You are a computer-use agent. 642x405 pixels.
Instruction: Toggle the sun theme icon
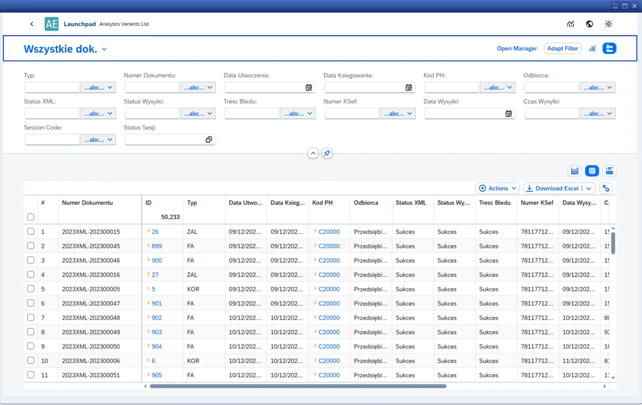[x=609, y=24]
